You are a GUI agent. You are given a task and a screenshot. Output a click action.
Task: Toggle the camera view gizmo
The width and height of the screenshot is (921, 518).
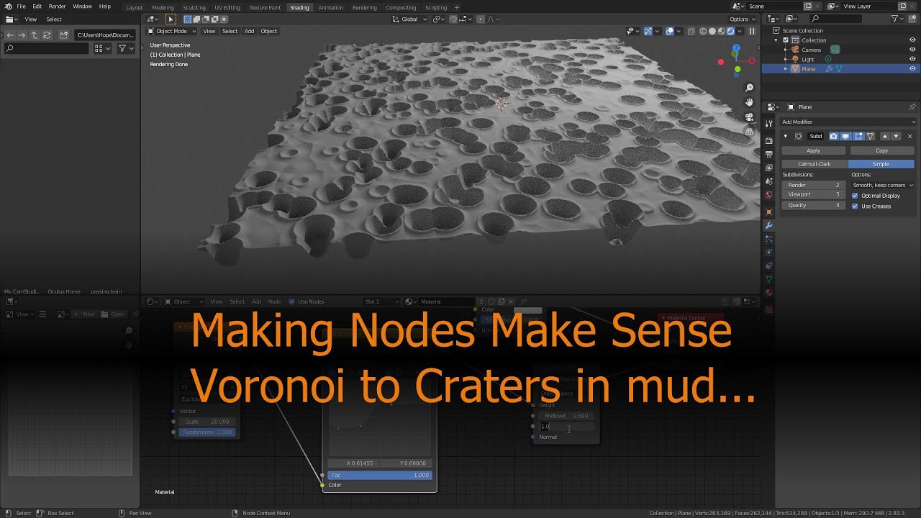[749, 117]
